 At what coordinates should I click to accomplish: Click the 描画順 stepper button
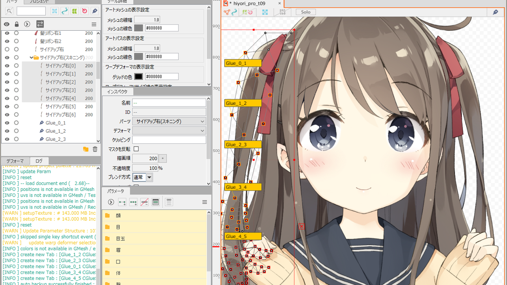(x=163, y=158)
